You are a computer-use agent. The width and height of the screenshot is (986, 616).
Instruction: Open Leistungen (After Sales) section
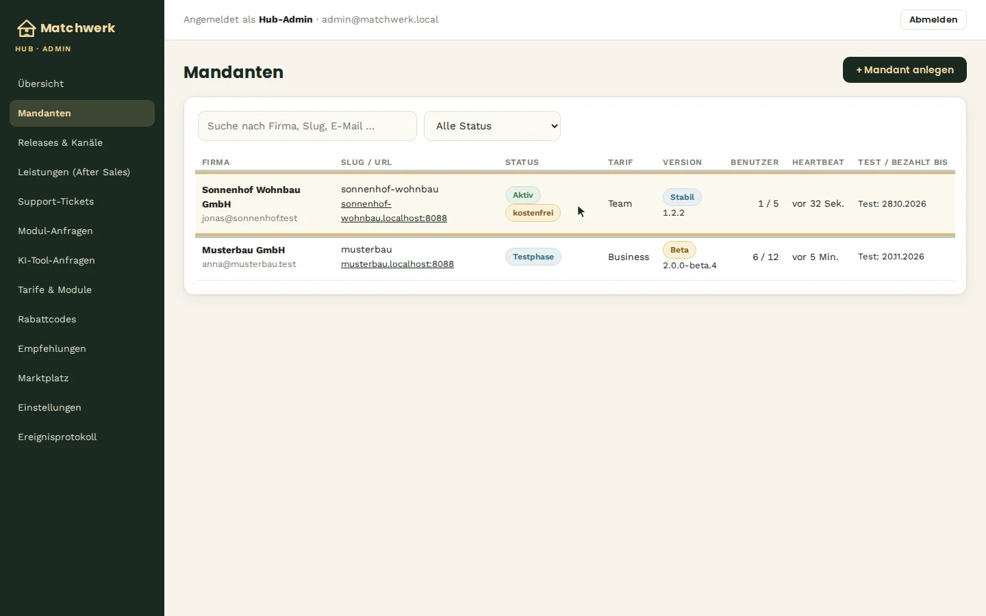[82, 172]
